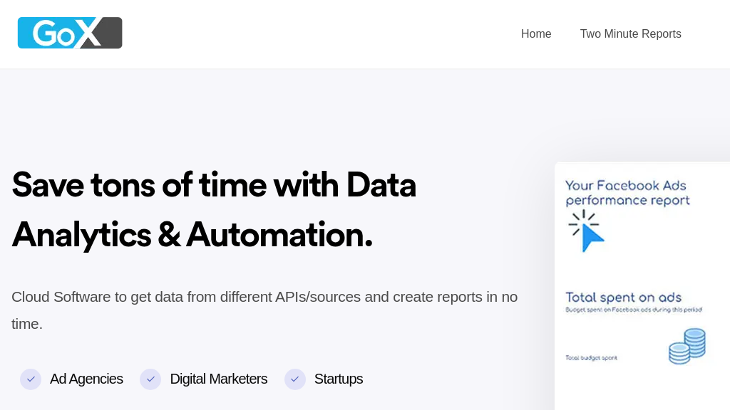Click the Analytics & Automation headline line
This screenshot has width=730, height=410.
click(x=192, y=235)
